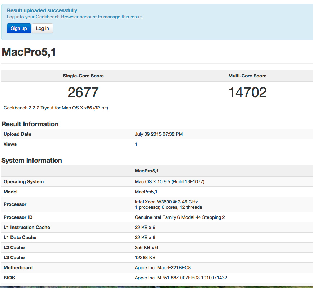The height and width of the screenshot is (288, 313).
Task: Click the Multi-Core Score header
Action: [x=247, y=76]
